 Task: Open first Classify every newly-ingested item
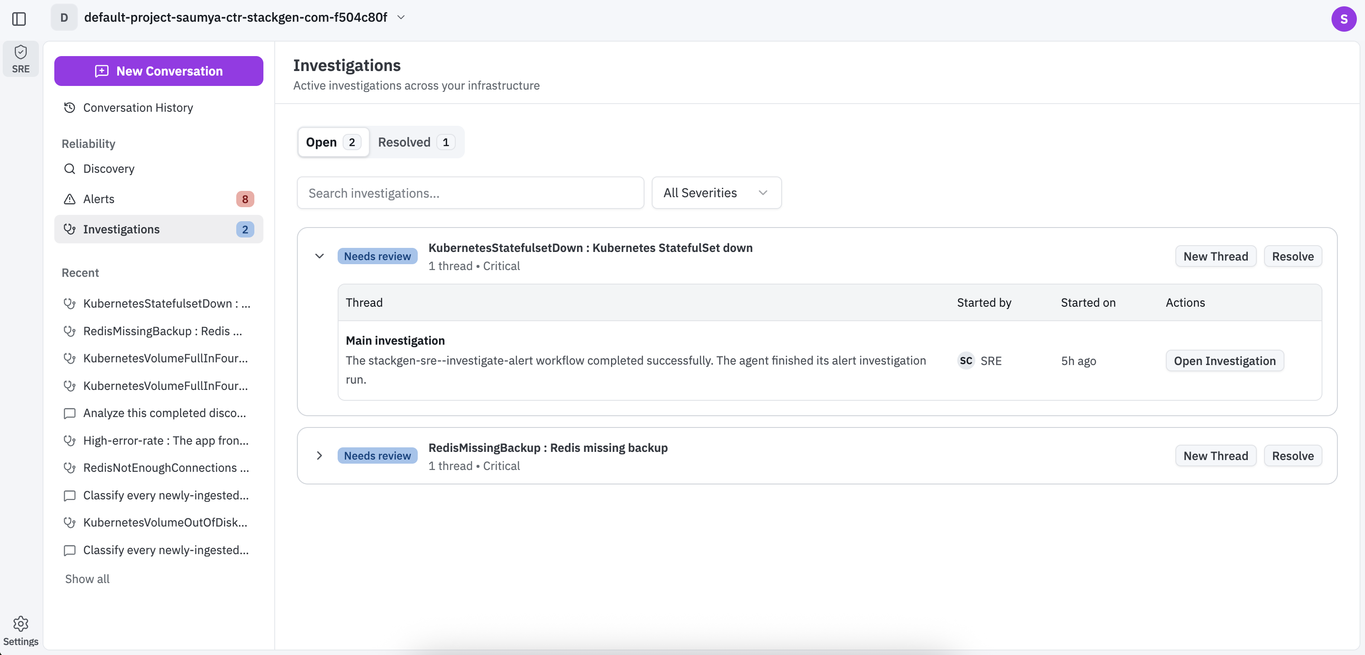coord(158,495)
